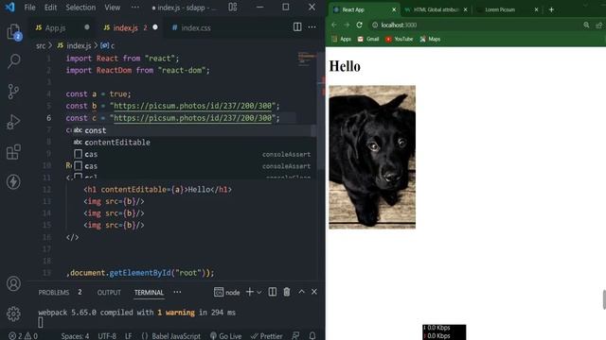
Task: Open the lightning bolt extension icon
Action: (13, 181)
